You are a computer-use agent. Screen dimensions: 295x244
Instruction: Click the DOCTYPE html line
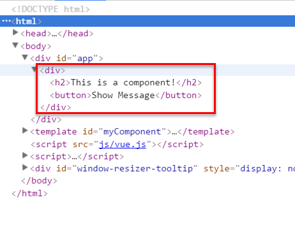pos(50,10)
